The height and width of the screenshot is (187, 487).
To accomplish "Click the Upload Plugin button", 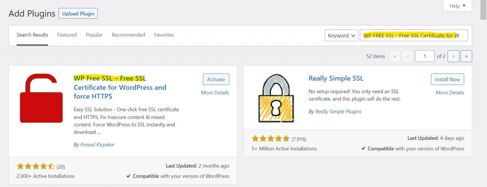I will [x=78, y=14].
